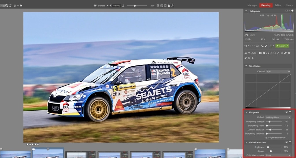Click the folder icon in top-left toolbar
This screenshot has width=296, height=158.
[21, 6]
